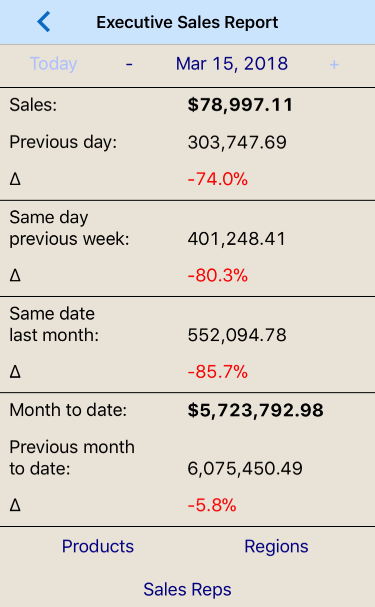375x607 pixels.
Task: Tap the -74.0% delta value
Action: pos(217,179)
